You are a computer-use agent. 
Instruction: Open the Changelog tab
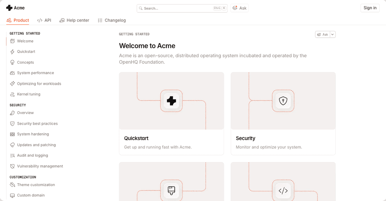pos(112,20)
